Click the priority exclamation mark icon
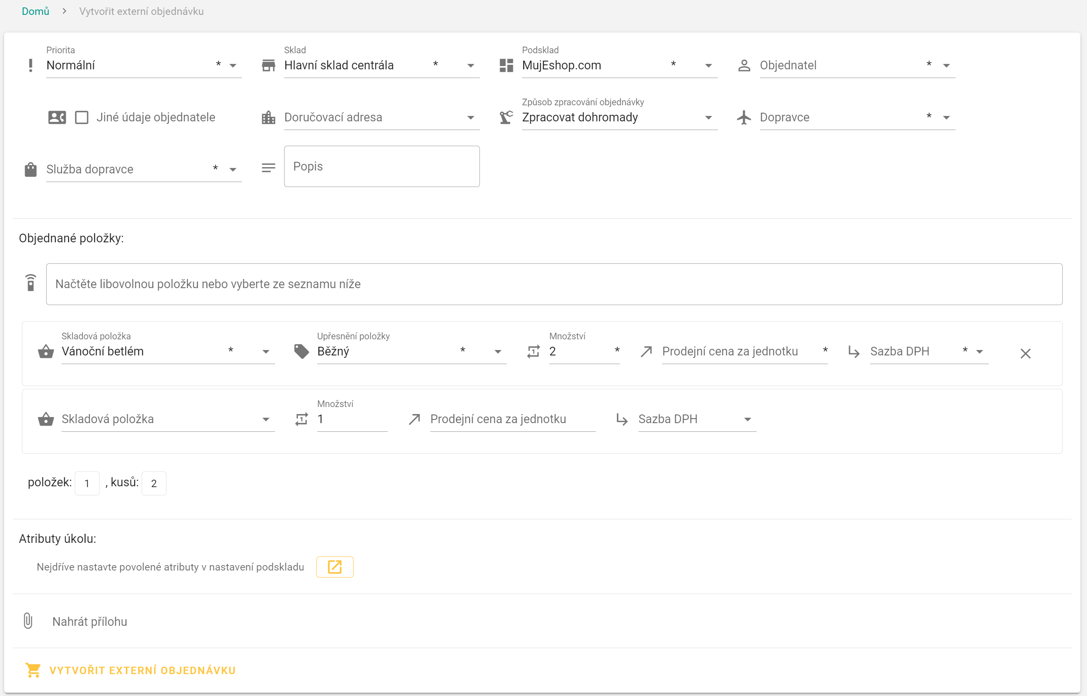This screenshot has height=696, width=1087. 30,66
